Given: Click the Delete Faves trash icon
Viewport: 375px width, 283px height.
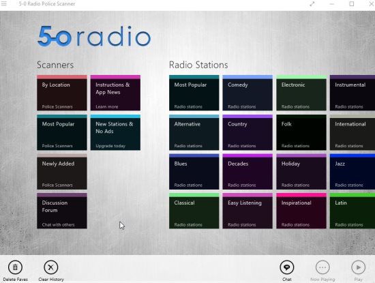Looking at the screenshot, I should tap(15, 267).
